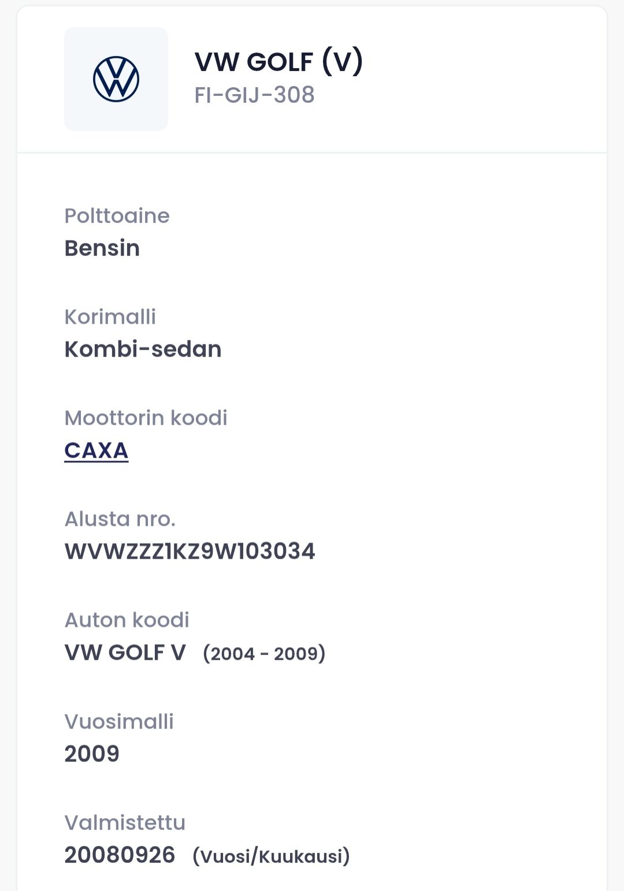Click the Korimalli label
The image size is (624, 891).
click(x=110, y=317)
